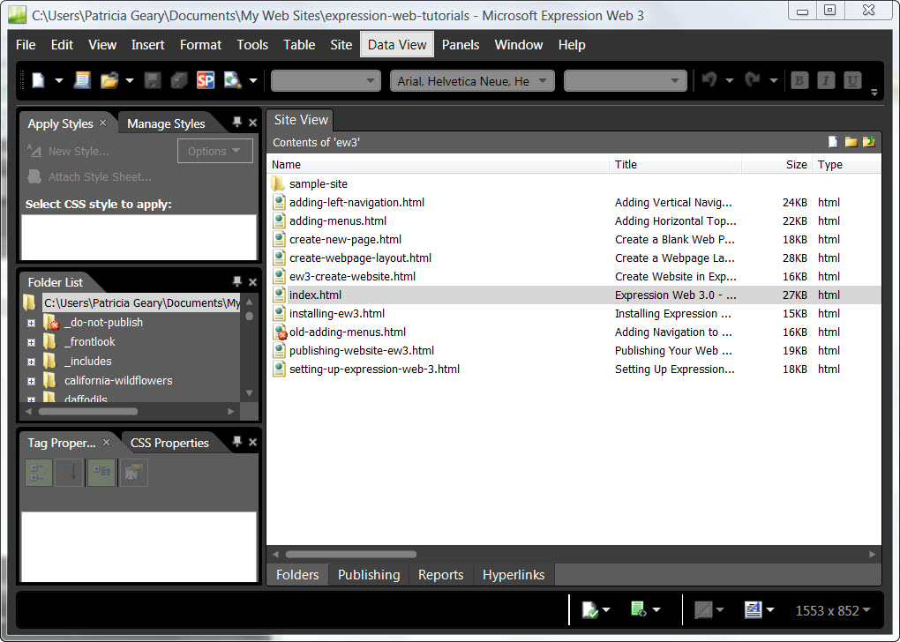Switch to the Reports view tab
Viewport: 900px width, 642px height.
(x=441, y=574)
